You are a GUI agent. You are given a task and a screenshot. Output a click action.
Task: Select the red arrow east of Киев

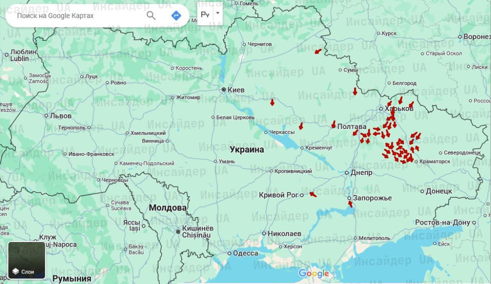pos(272,102)
